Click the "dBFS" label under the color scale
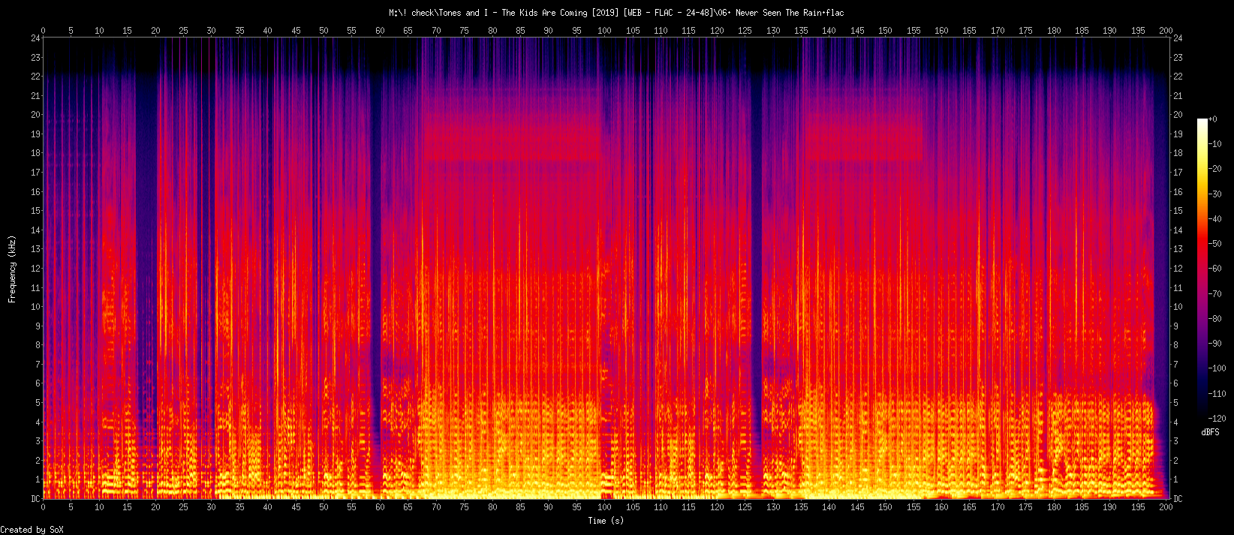Viewport: 1234px width, 535px height. (1209, 432)
